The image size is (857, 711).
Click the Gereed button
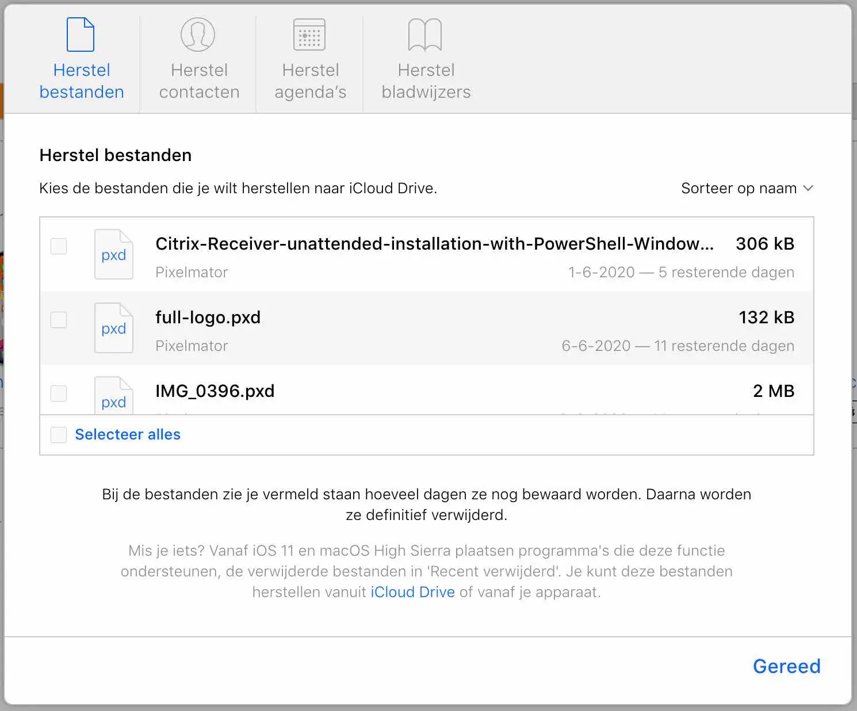(787, 666)
